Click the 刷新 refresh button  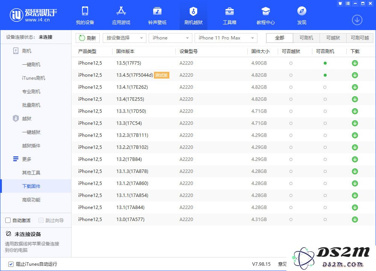pyautogui.click(x=88, y=38)
